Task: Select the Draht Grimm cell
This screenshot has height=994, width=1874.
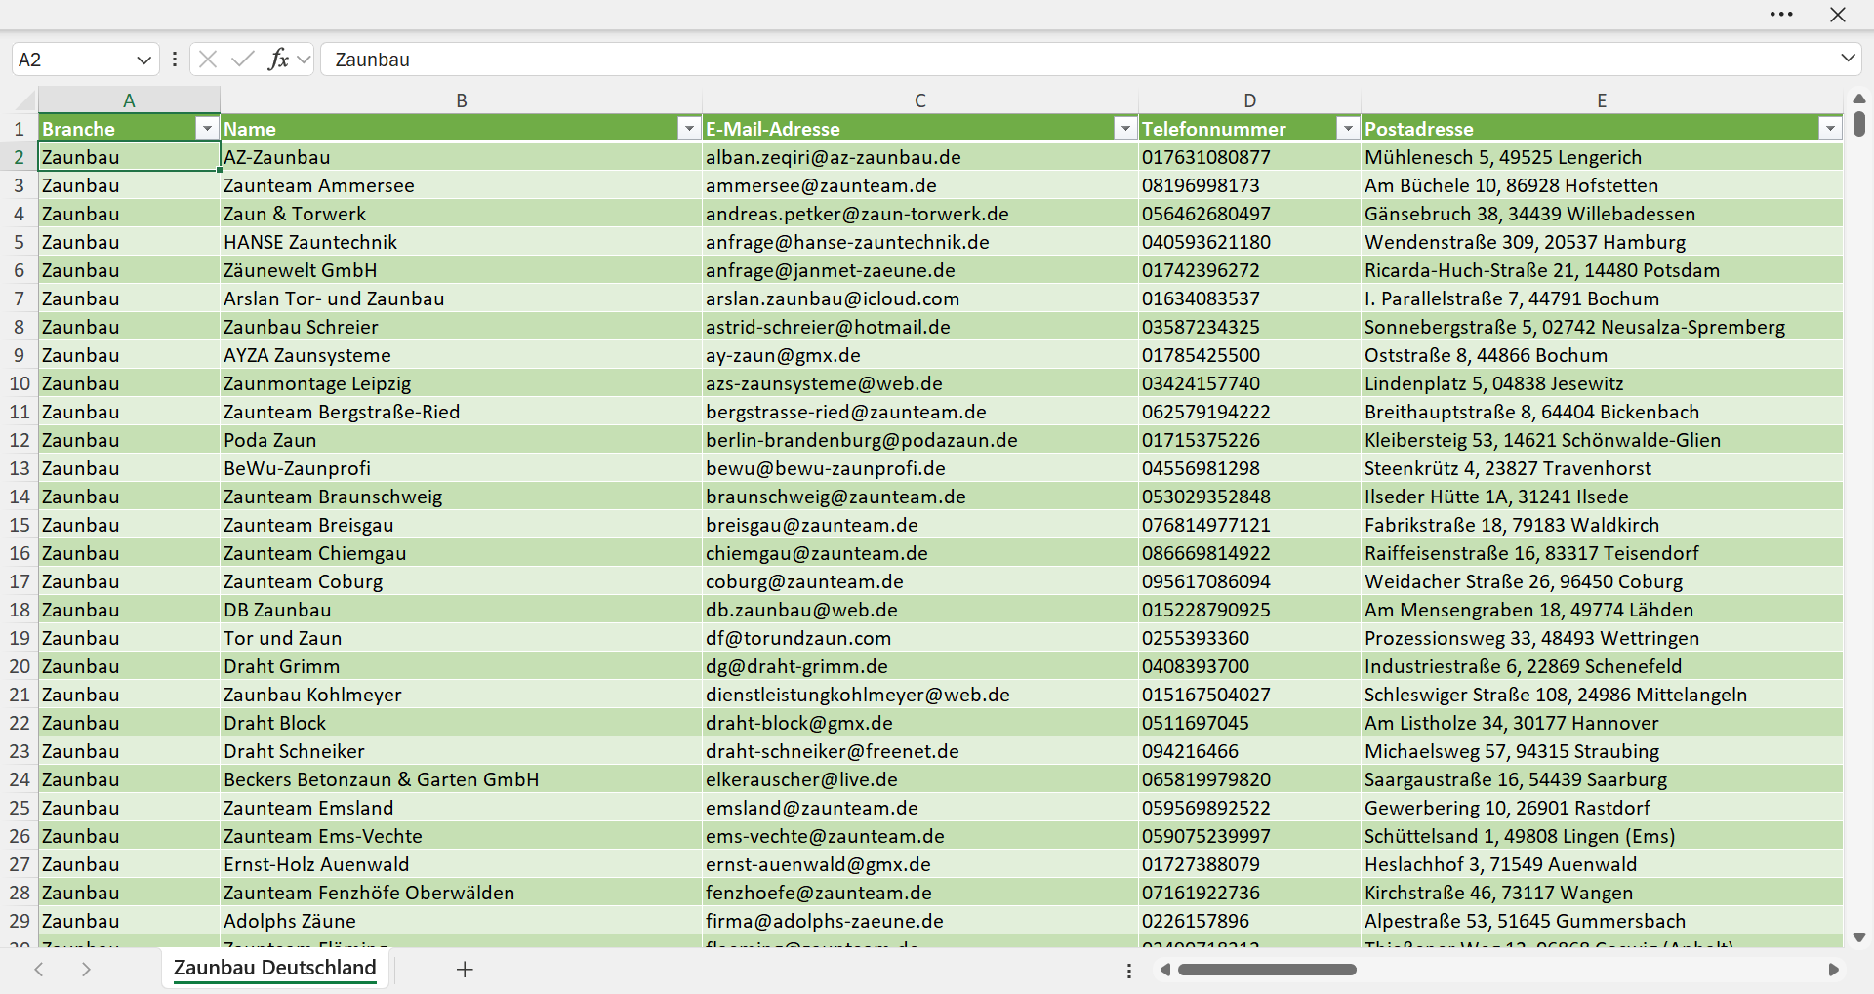Action: pyautogui.click(x=461, y=666)
